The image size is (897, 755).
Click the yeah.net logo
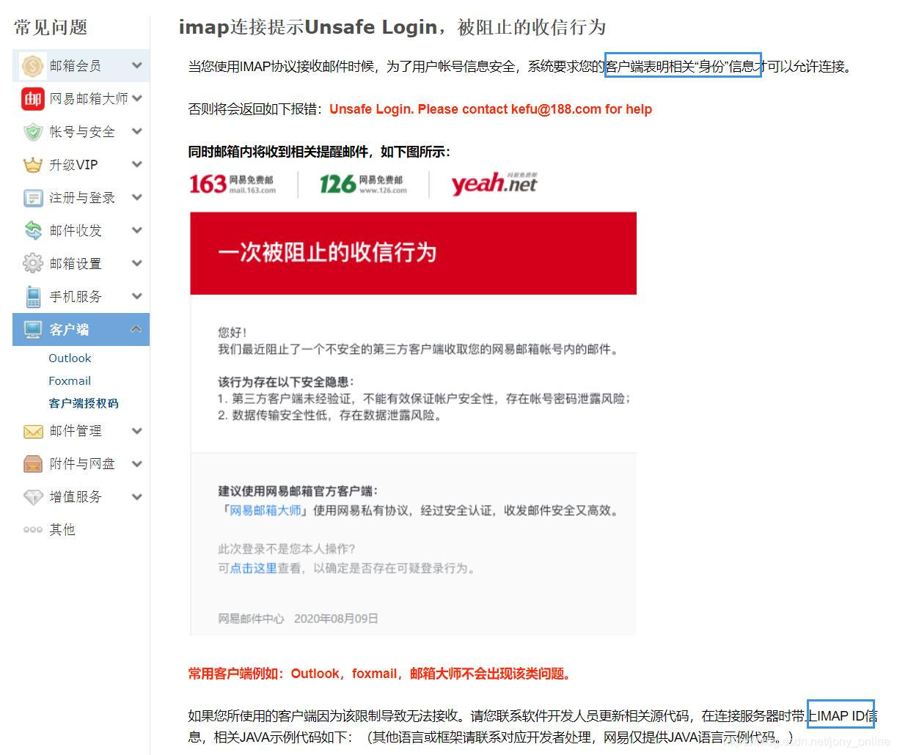[x=494, y=183]
